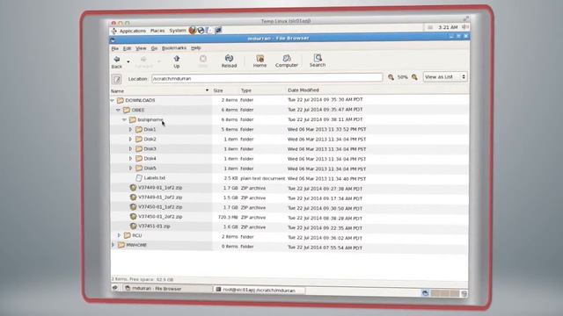Image resolution: width=563 pixels, height=316 pixels.
Task: Select the Disk1 folder name
Action: (x=150, y=129)
